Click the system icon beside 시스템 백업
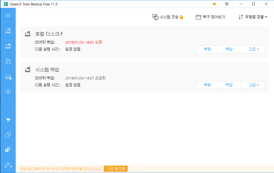 click(x=28, y=70)
